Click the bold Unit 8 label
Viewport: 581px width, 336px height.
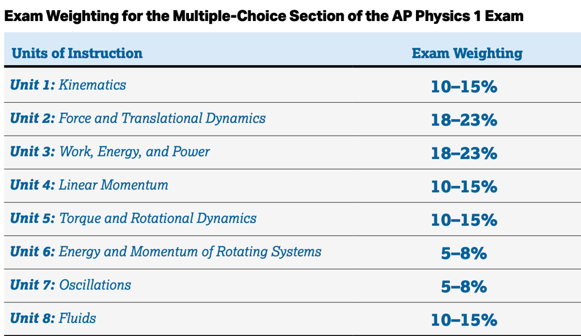click(x=32, y=318)
